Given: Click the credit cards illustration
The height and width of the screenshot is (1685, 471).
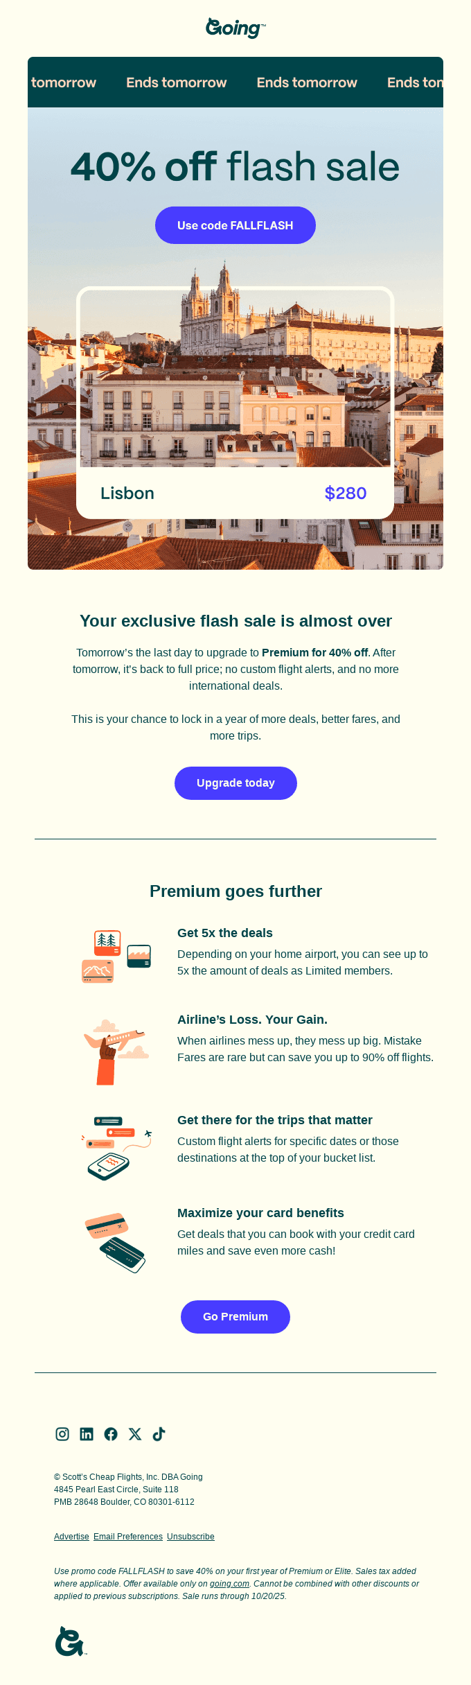Looking at the screenshot, I should 116,1242.
